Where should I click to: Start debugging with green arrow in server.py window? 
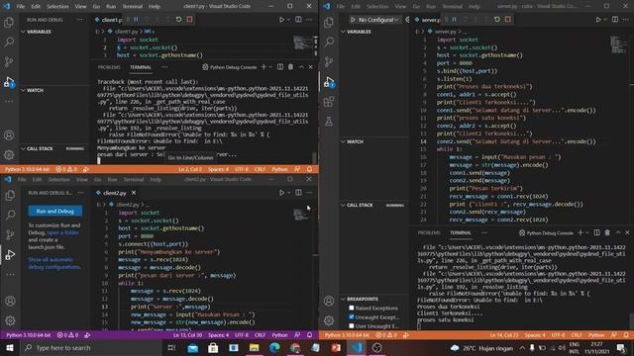point(353,20)
